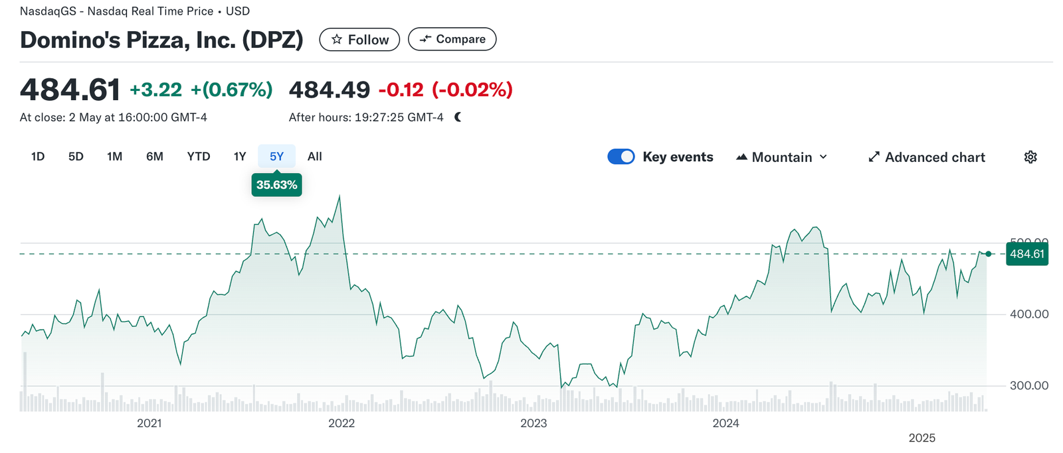The image size is (1063, 453).
Task: Select the 1M time range
Action: (x=114, y=157)
